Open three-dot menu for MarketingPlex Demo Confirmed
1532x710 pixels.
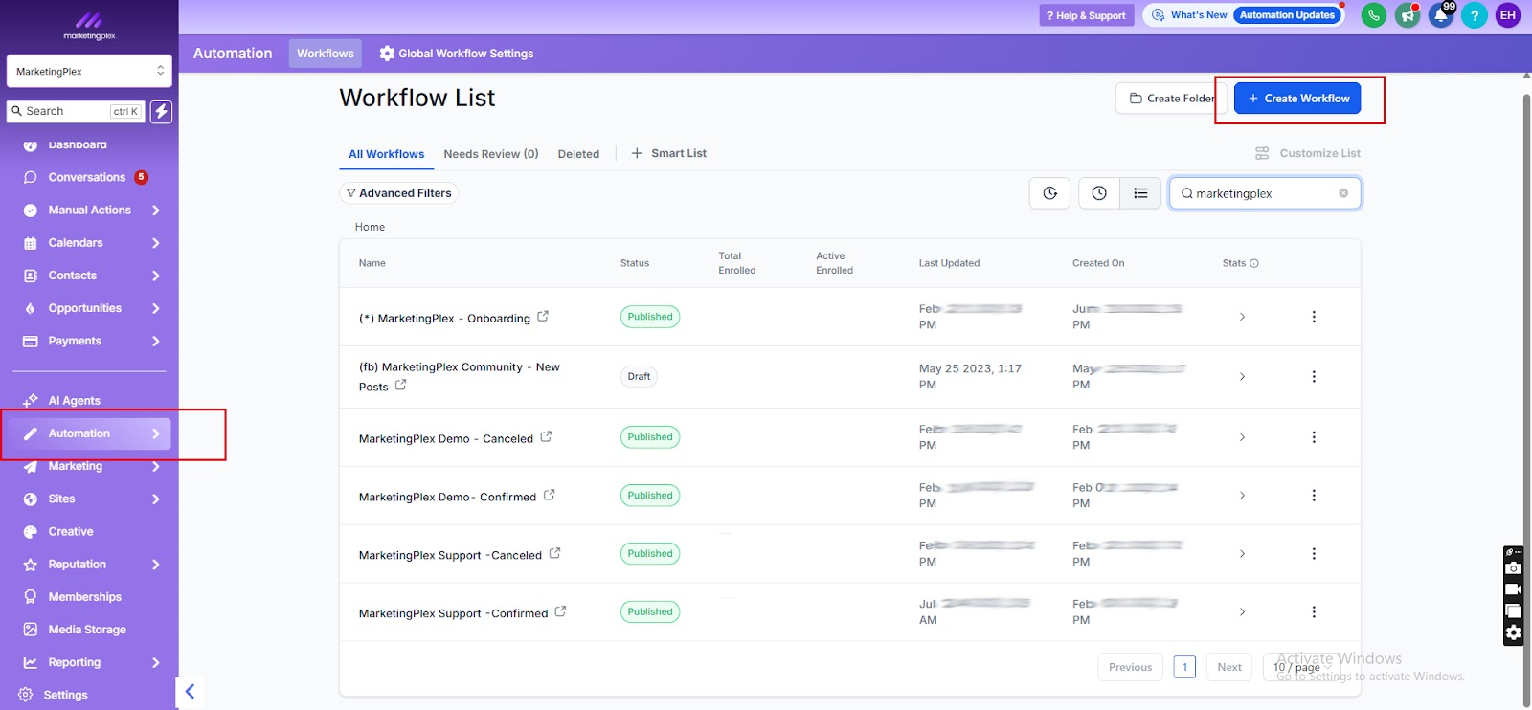coord(1314,496)
